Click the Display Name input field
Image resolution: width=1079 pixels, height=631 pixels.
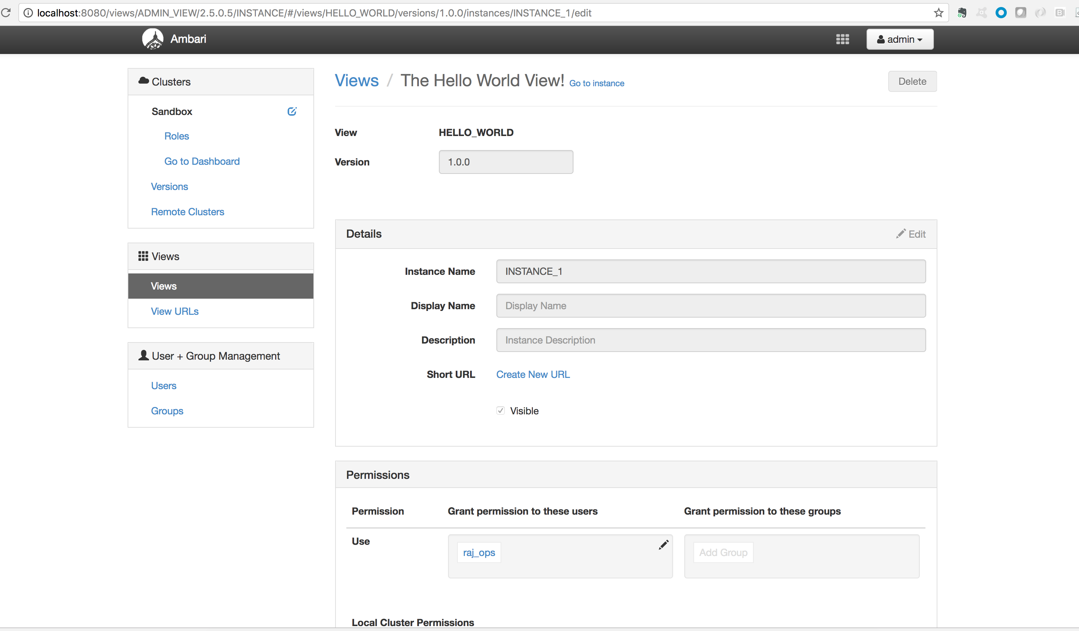[710, 306]
